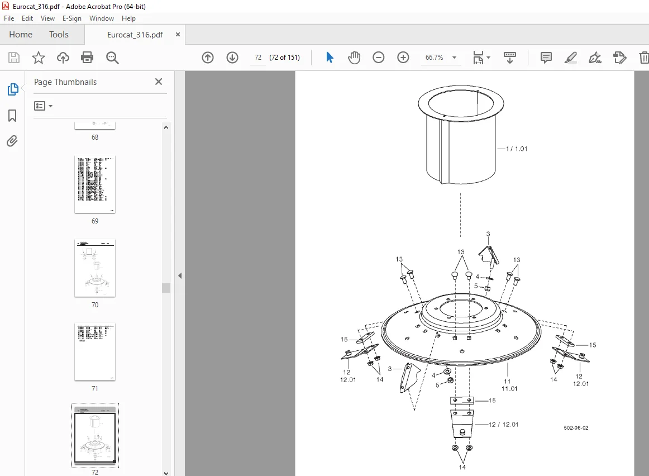
Task: Click the read mode keyboard icon
Action: point(509,58)
